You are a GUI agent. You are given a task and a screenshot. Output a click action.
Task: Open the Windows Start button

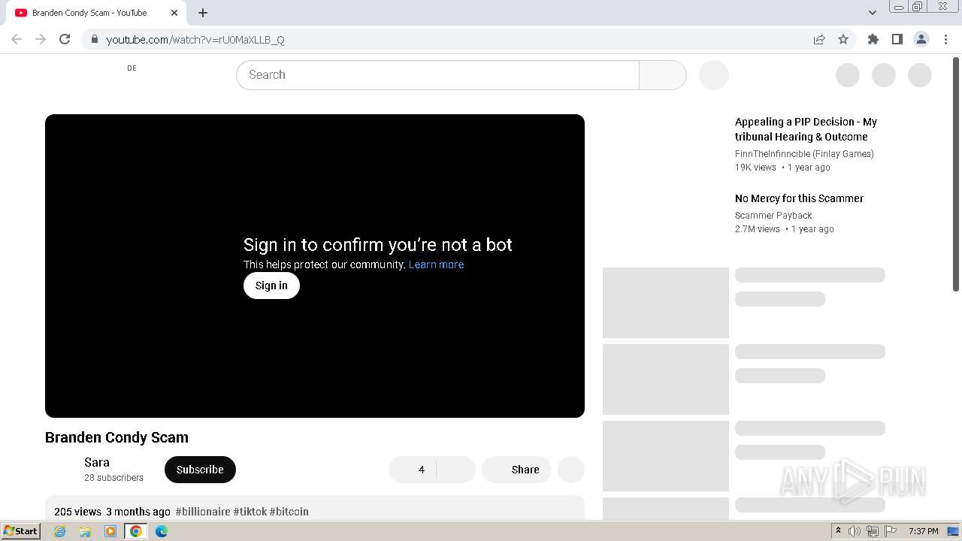[x=21, y=531]
